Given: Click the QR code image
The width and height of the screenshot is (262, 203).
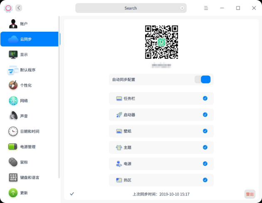Looking at the screenshot, I should tap(161, 42).
